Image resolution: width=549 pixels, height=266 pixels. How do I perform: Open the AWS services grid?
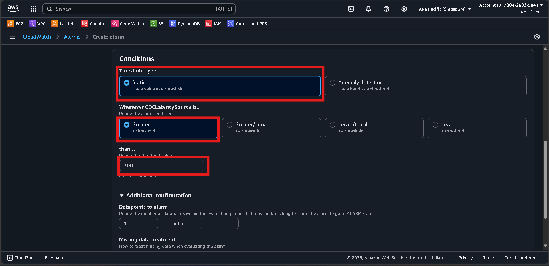tap(33, 9)
